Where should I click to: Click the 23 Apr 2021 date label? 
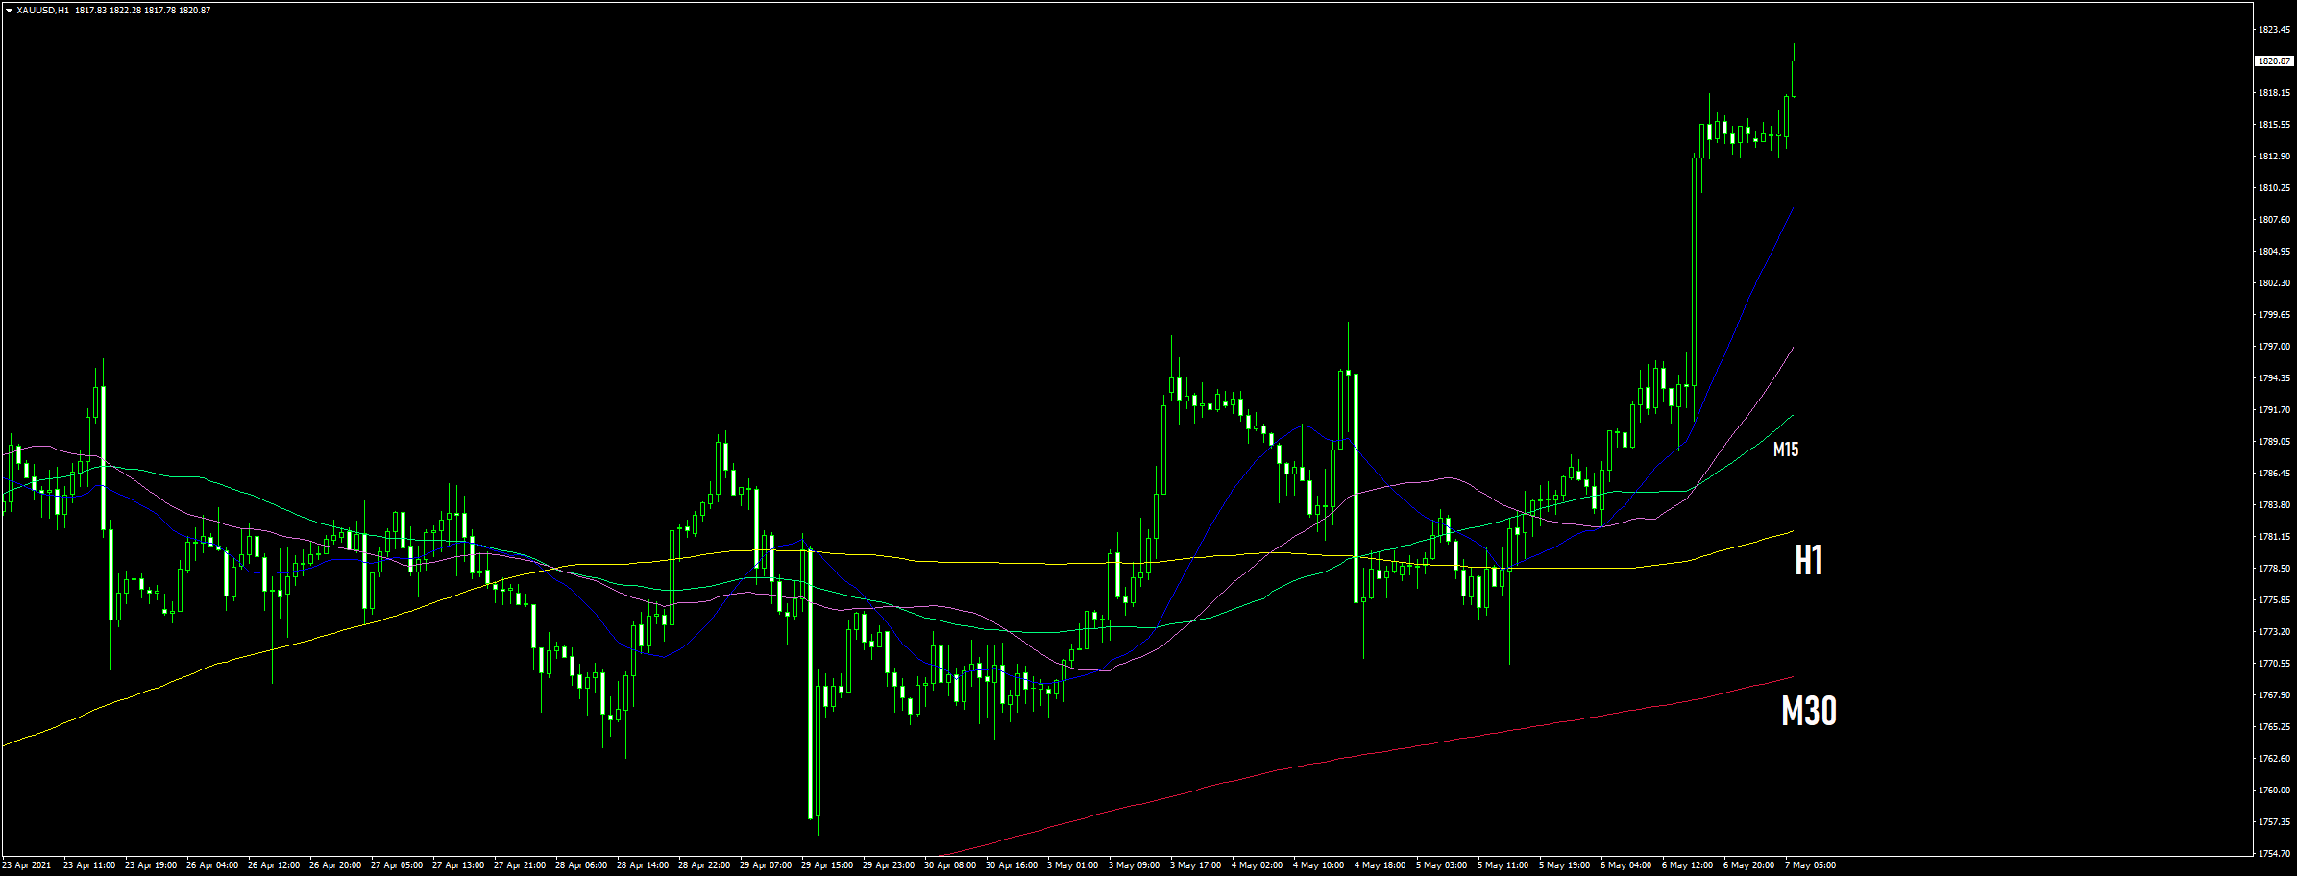pos(27,865)
